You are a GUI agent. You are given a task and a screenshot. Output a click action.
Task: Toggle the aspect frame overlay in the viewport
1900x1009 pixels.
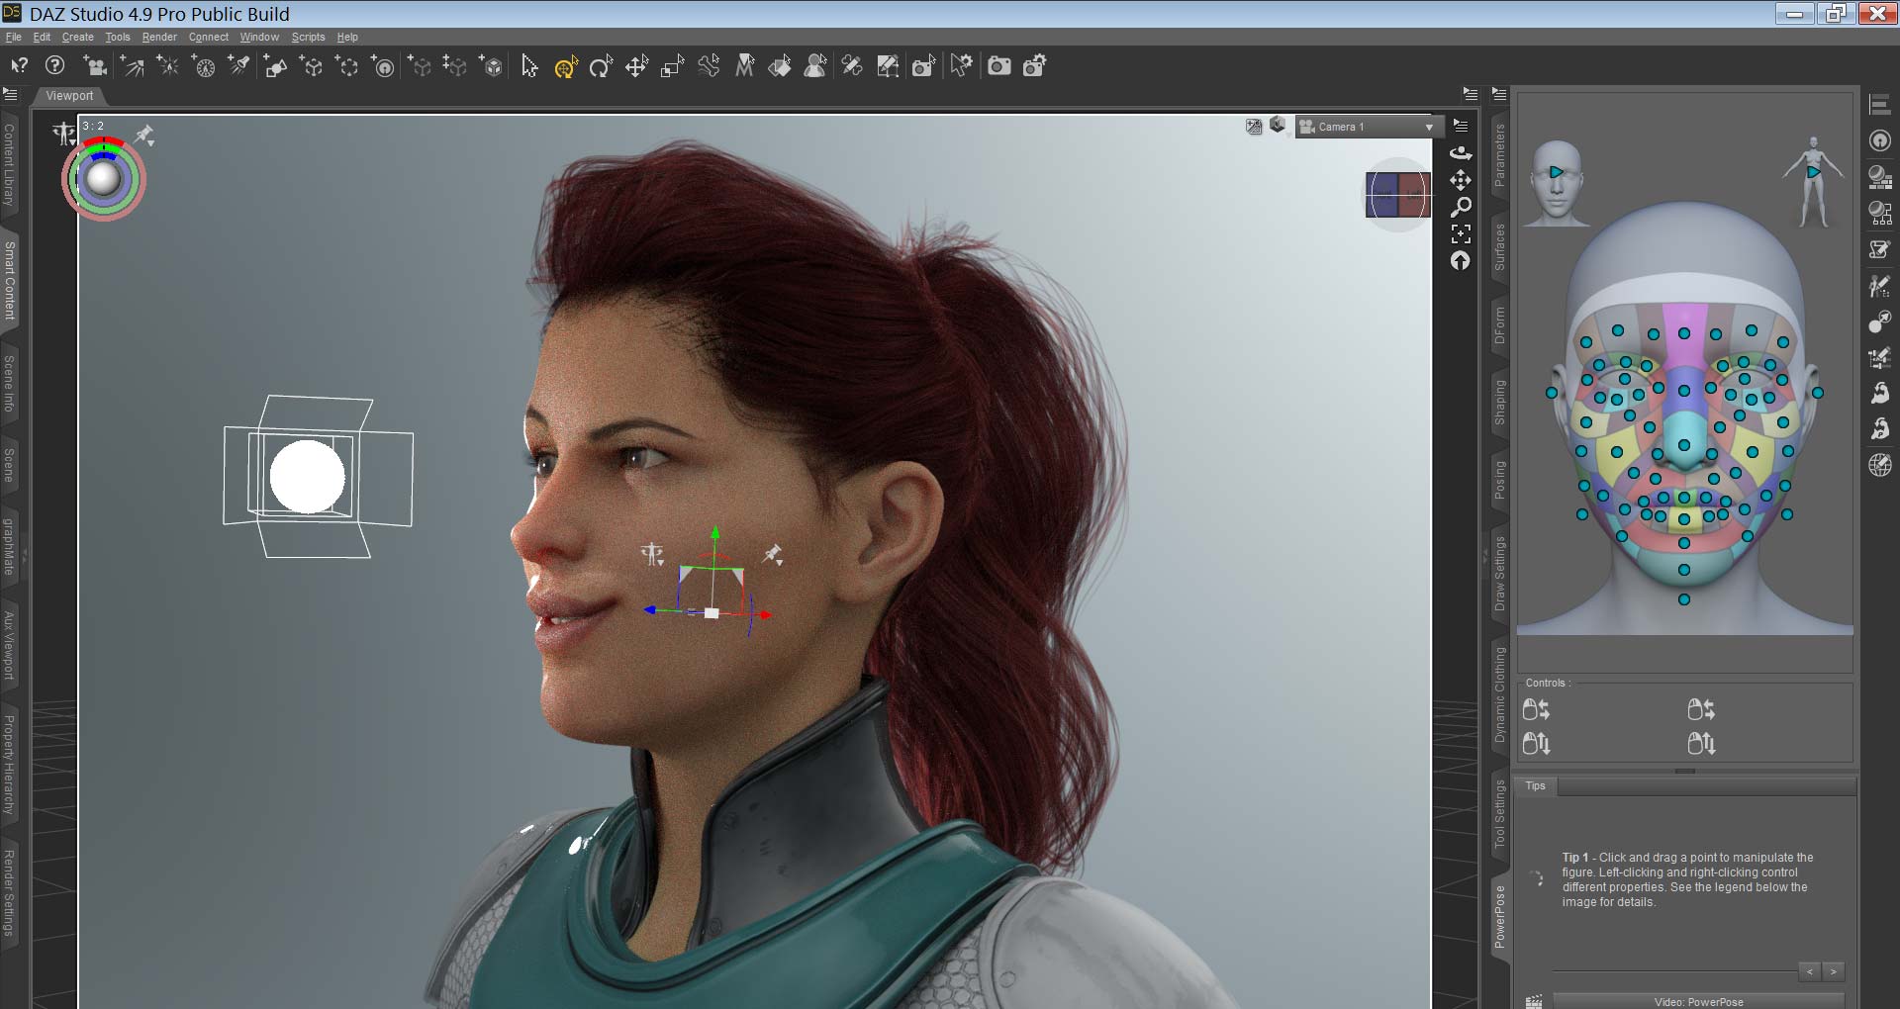click(1255, 127)
